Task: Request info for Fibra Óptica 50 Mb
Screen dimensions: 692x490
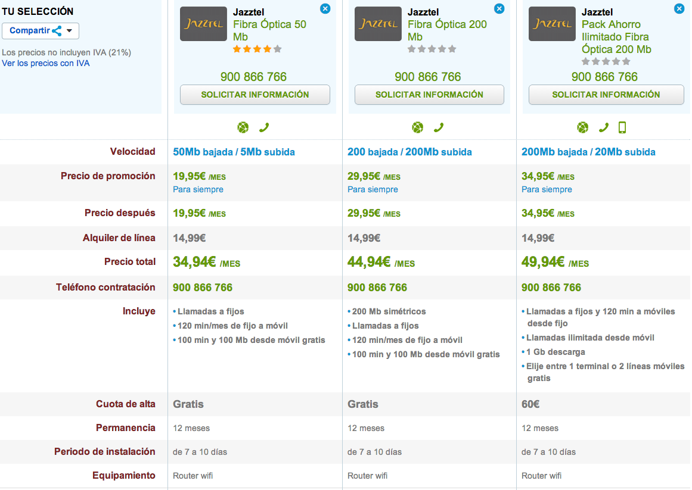Action: [255, 95]
